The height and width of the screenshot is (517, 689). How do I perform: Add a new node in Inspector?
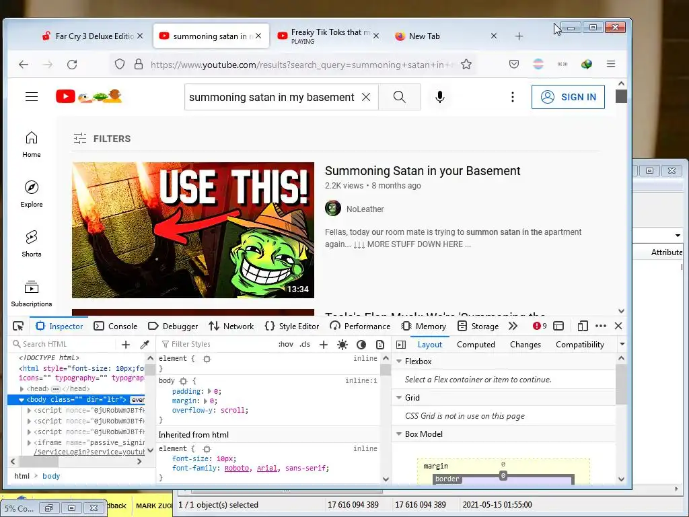click(x=126, y=344)
